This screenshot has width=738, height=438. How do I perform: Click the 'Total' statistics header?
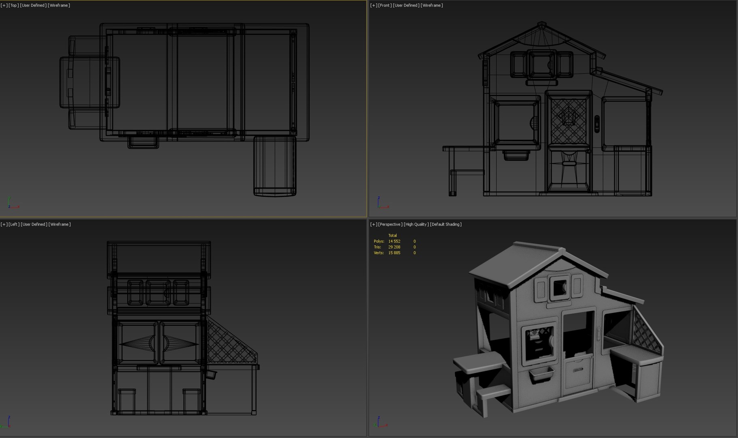(x=393, y=236)
